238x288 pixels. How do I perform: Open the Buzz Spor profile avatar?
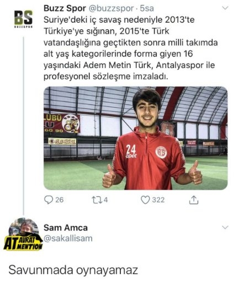pyautogui.click(x=23, y=19)
